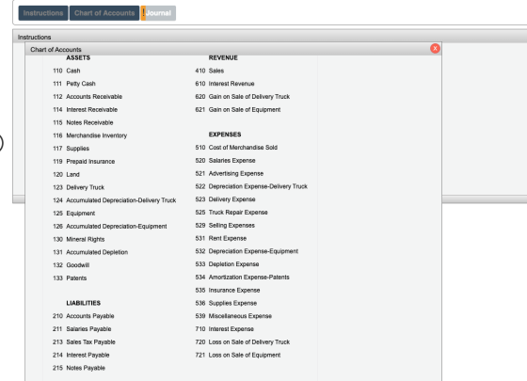This screenshot has height=381, width=527.
Task: Select 510 Cost of Merchandise Sold
Action: tap(236, 148)
